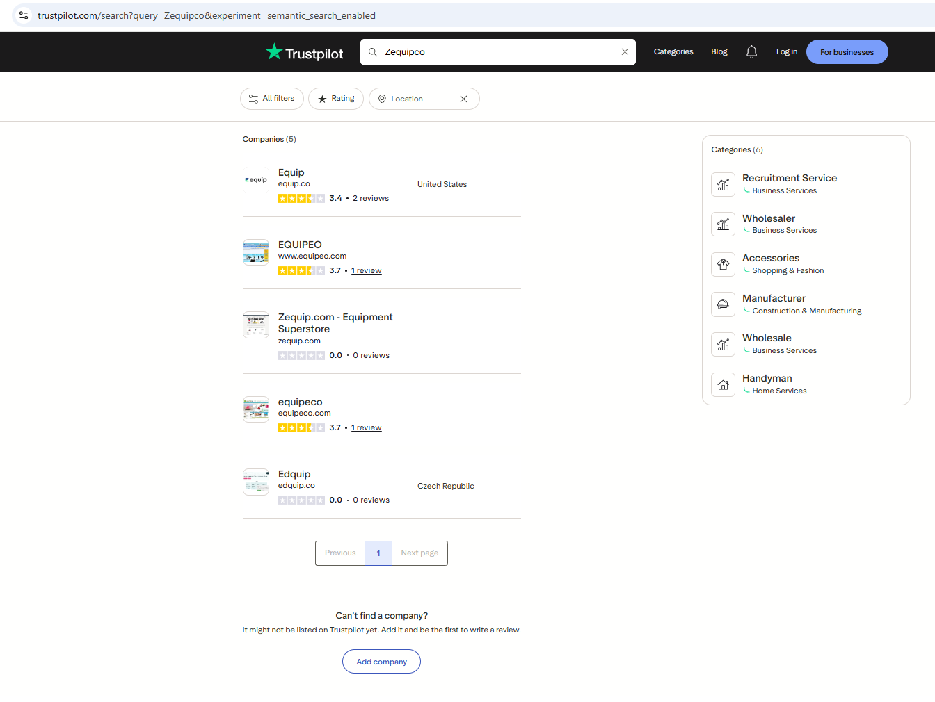
Task: Open Zequip.com - Equipment Superstore result
Action: 335,323
